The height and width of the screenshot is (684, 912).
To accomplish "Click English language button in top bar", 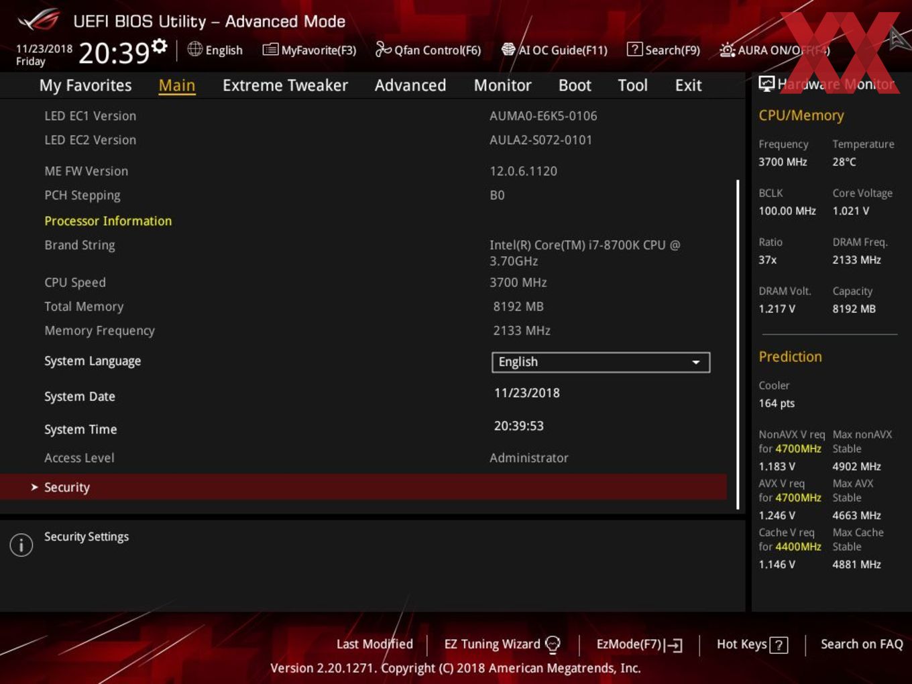I will coord(215,50).
